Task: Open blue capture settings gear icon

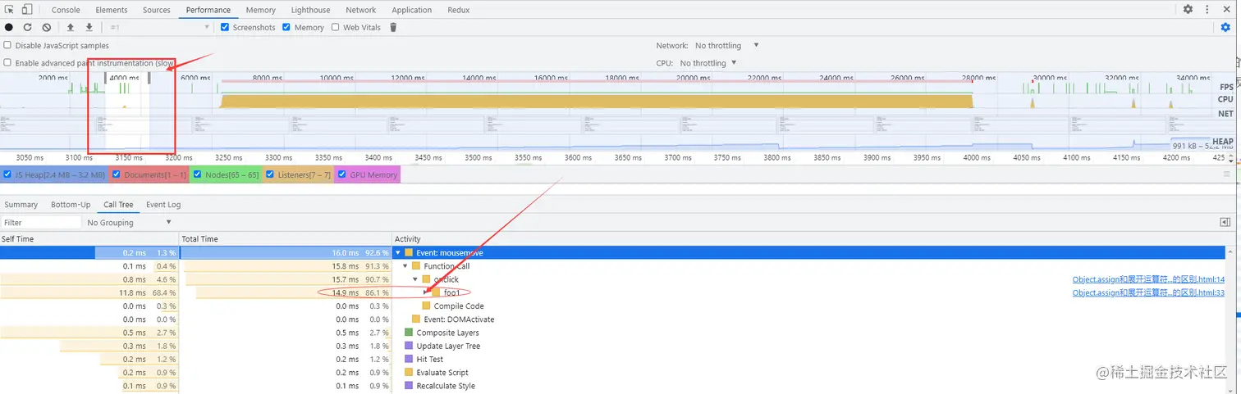Action: 1225,27
